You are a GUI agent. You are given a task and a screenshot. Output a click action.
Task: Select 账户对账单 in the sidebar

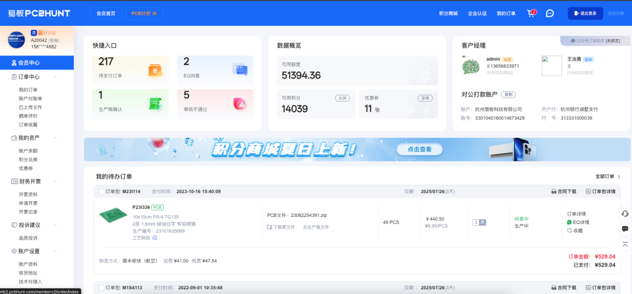(30, 99)
